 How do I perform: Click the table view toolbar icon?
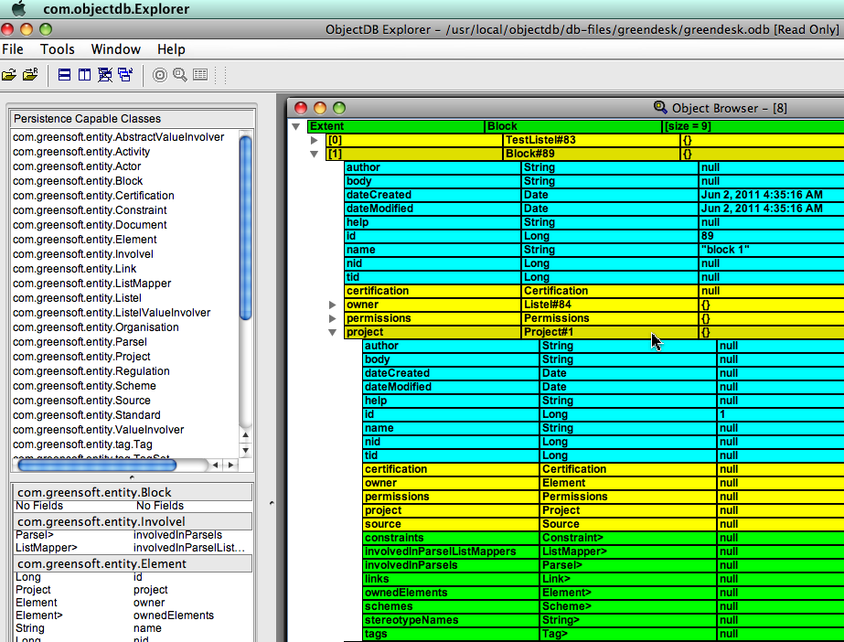click(x=200, y=75)
